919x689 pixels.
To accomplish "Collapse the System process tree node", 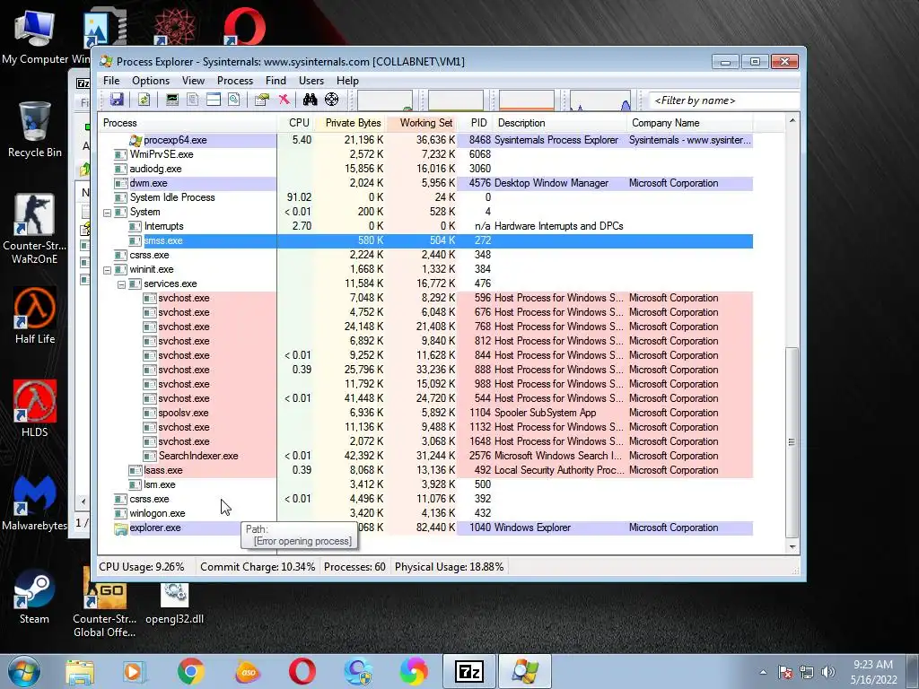I will 108,213.
